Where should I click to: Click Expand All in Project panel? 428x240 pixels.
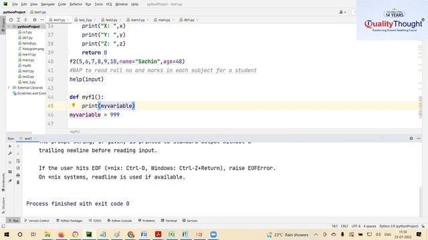click(x=18, y=20)
